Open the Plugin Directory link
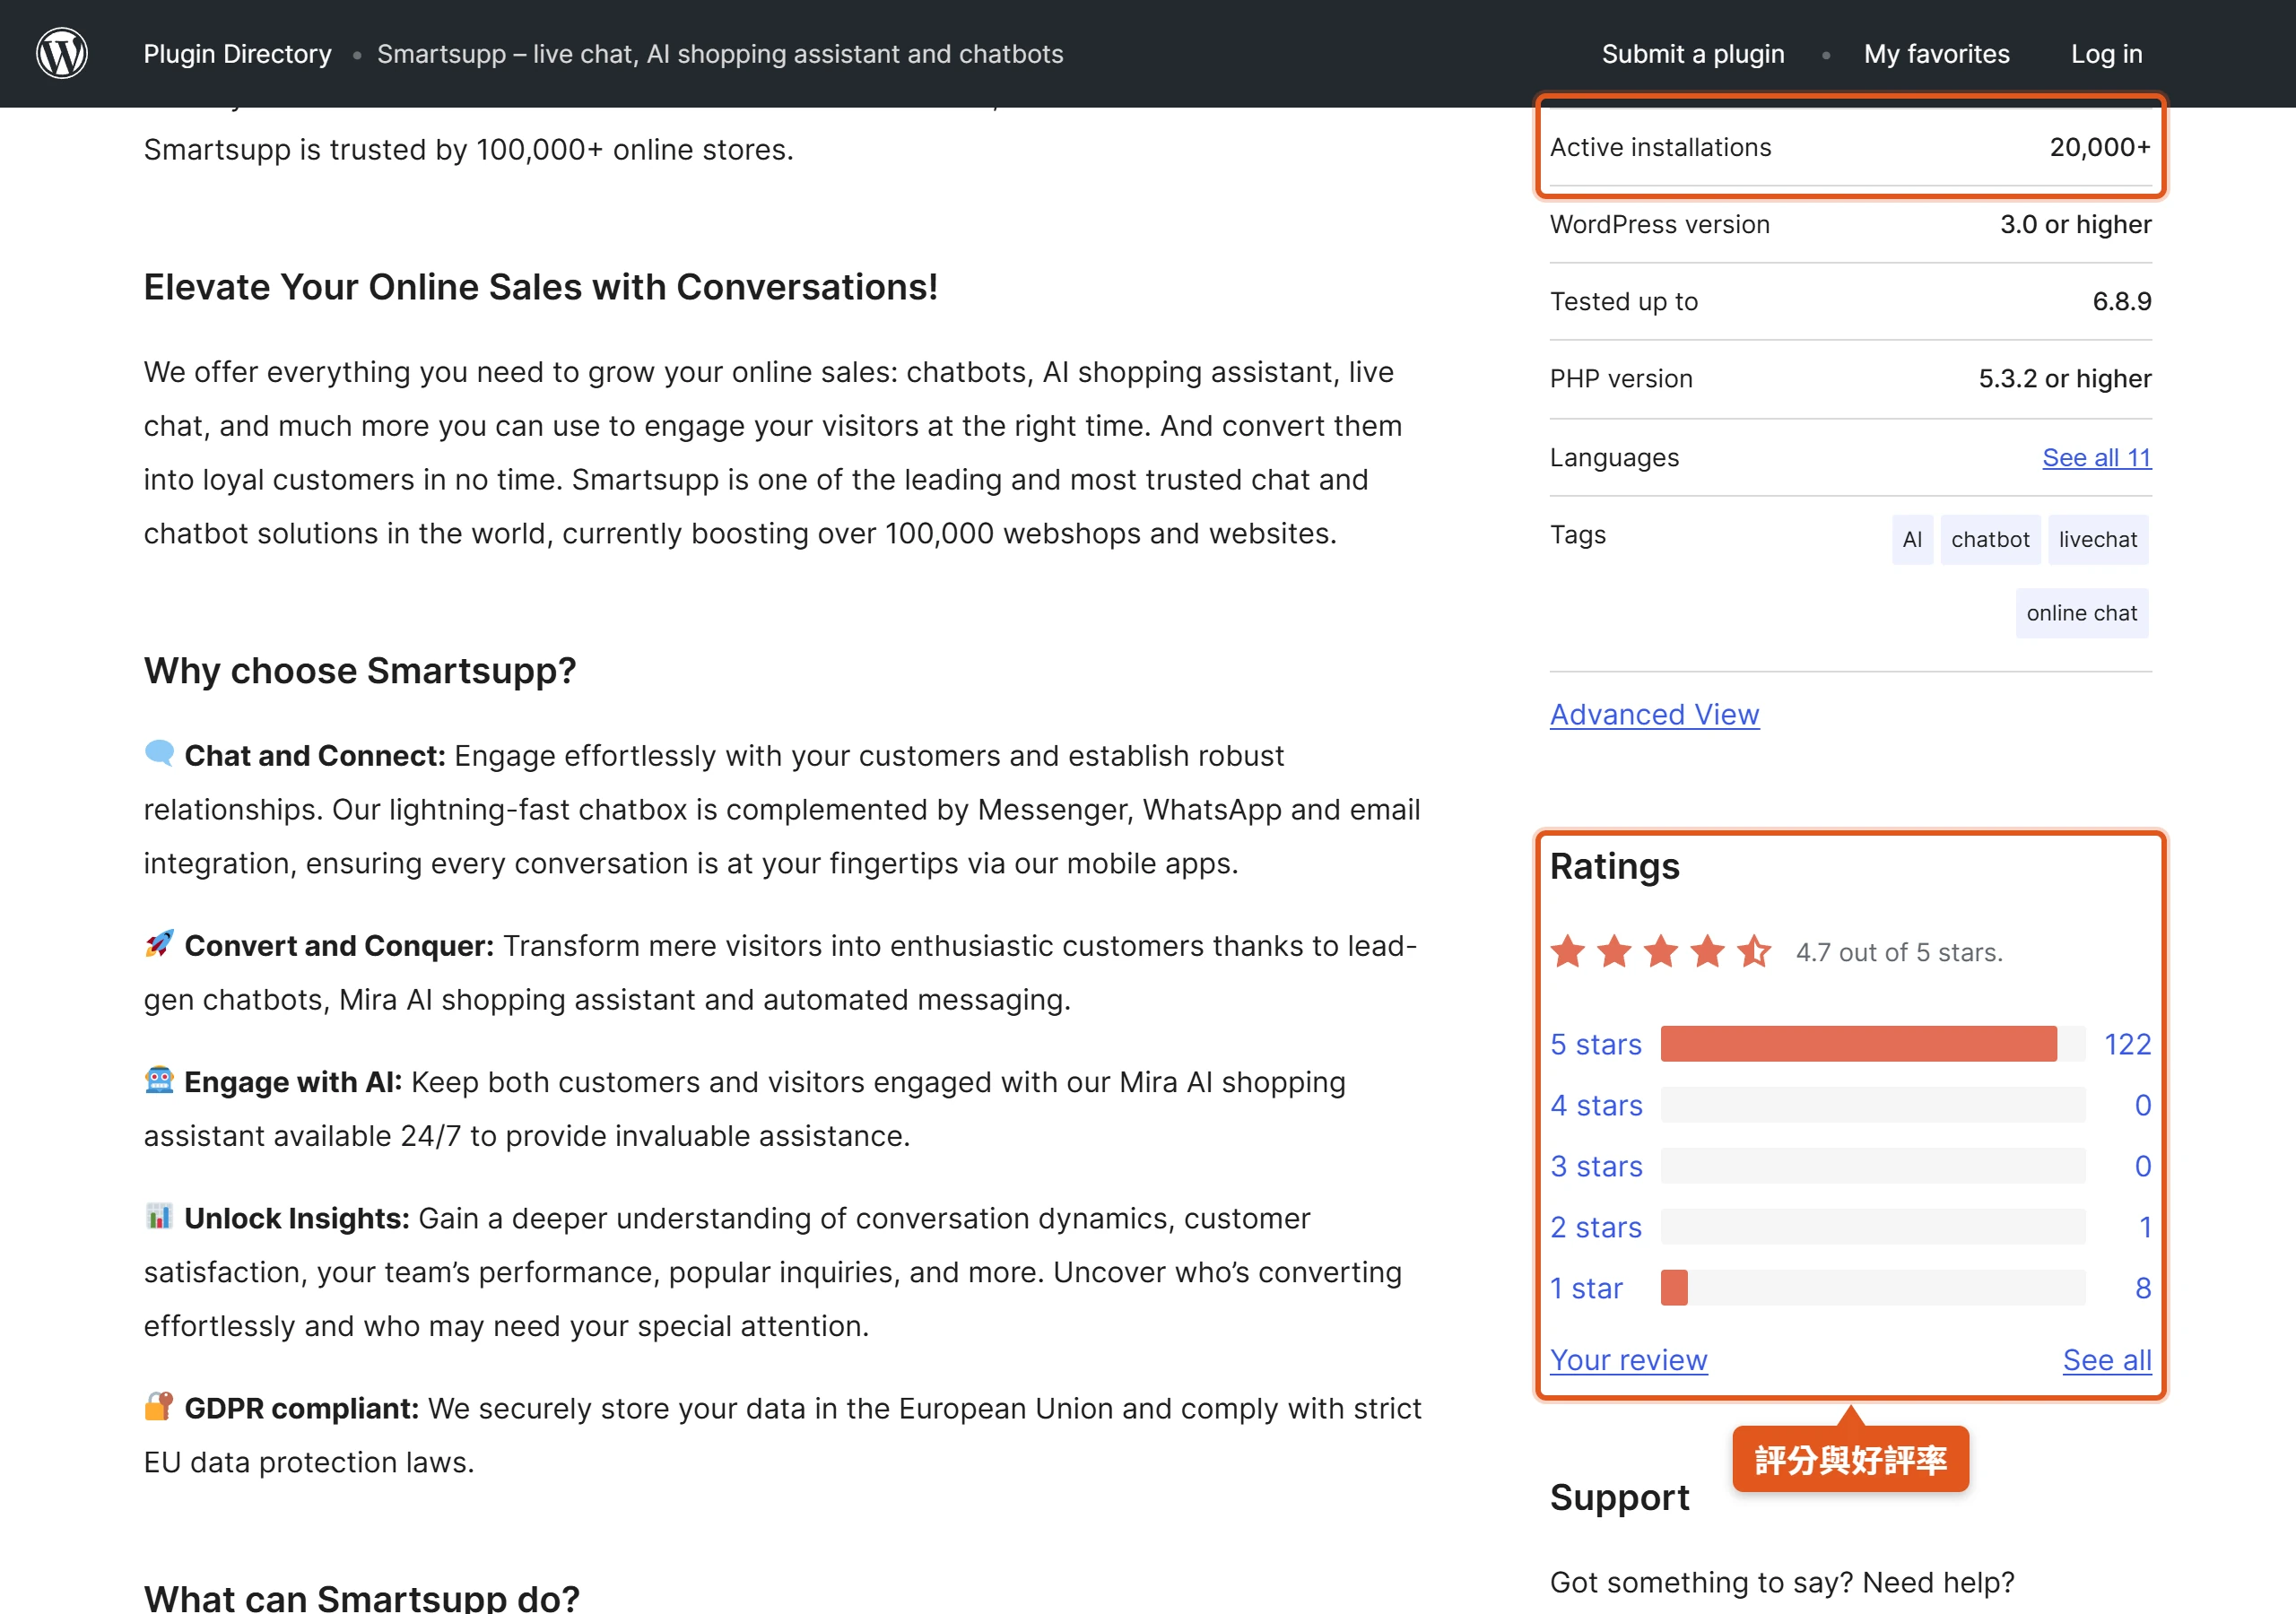 pos(237,54)
